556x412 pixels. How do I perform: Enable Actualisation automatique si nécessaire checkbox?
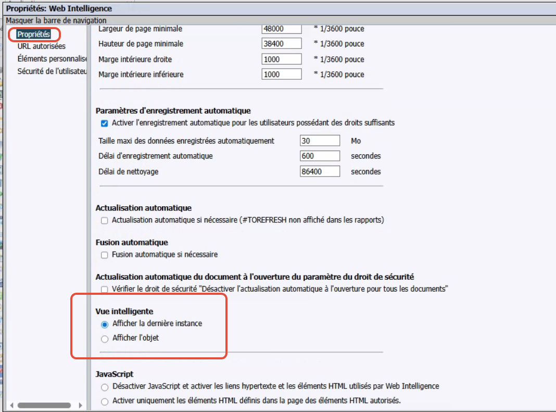tap(104, 220)
